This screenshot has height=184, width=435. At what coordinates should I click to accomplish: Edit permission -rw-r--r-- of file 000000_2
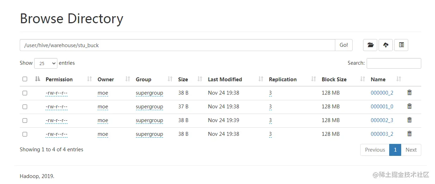(x=56, y=93)
